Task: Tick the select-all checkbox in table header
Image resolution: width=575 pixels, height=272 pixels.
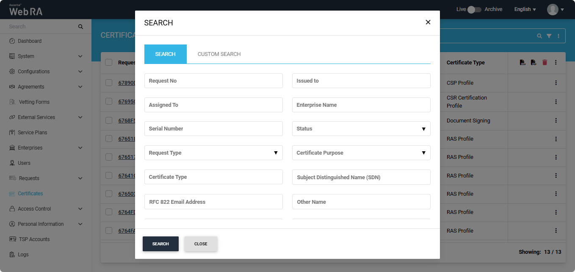Action: 109,62
